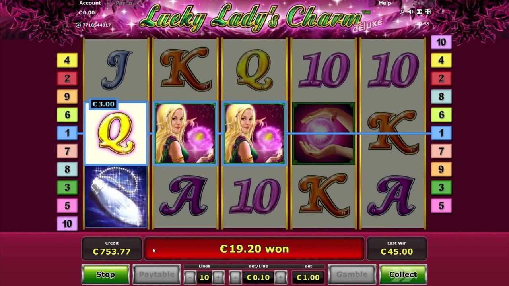Image resolution: width=509 pixels, height=286 pixels.
Task: Mute the sound with speaker icon
Action: (x=411, y=12)
